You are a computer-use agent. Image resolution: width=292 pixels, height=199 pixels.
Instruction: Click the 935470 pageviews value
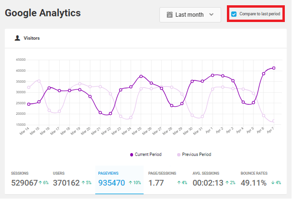tap(112, 183)
